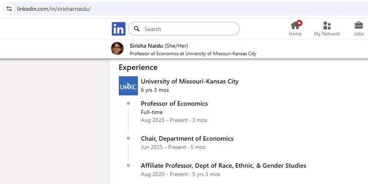Click Sirisha Naidu's profile photo
This screenshot has width=368, height=184.
(x=117, y=48)
